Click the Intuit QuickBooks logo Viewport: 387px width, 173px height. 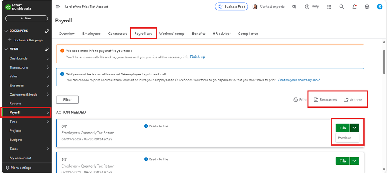[19, 7]
